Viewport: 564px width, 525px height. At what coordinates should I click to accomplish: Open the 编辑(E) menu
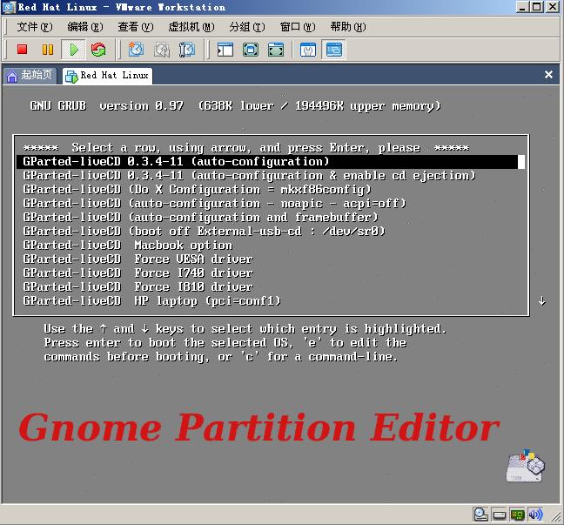85,27
